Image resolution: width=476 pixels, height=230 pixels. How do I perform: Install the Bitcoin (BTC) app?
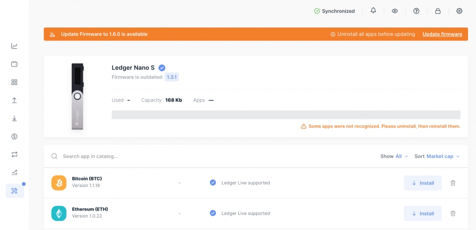pos(422,182)
